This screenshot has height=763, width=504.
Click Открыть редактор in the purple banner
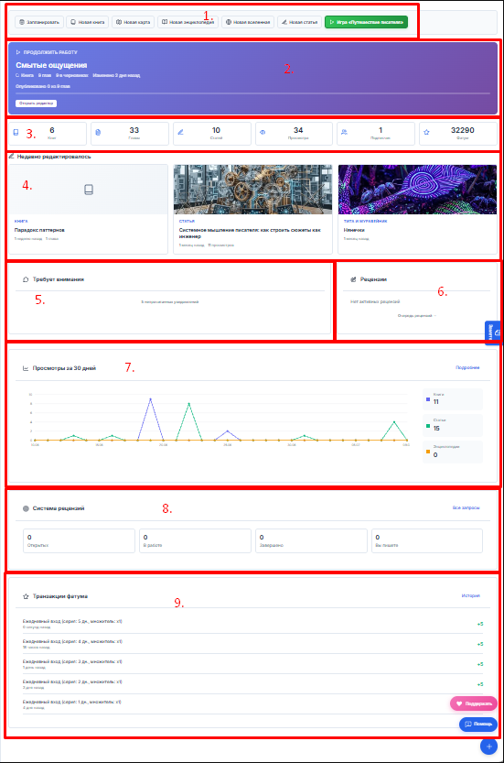coord(36,104)
